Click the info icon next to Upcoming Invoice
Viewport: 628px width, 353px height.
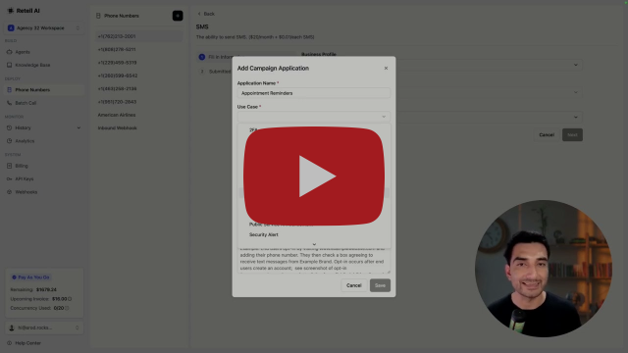tap(70, 299)
